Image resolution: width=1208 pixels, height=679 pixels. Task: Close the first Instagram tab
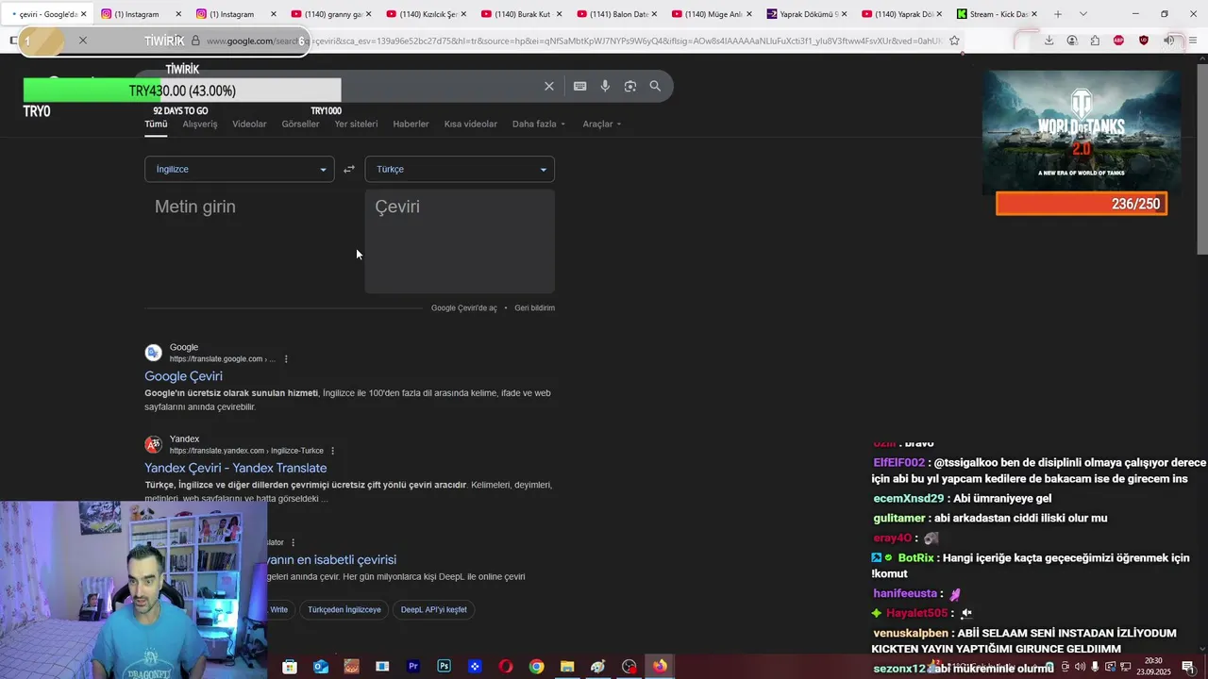coord(178,14)
